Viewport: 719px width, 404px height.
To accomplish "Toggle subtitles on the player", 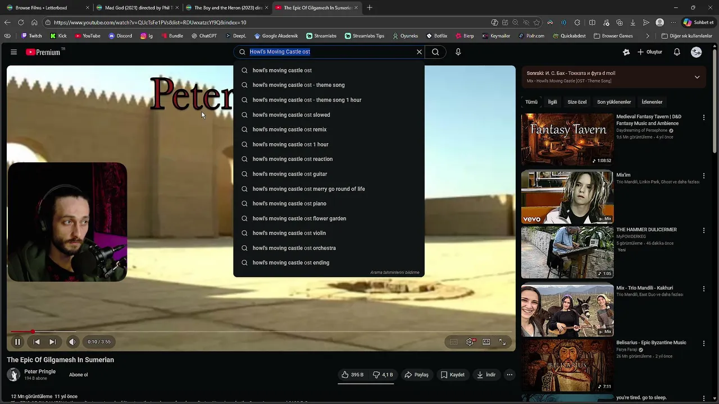I will coord(454,342).
